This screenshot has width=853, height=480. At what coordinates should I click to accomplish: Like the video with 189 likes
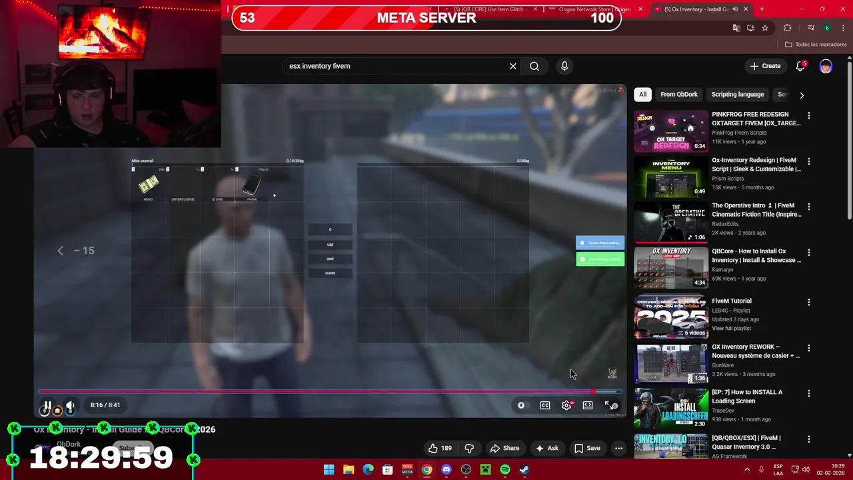click(x=440, y=448)
